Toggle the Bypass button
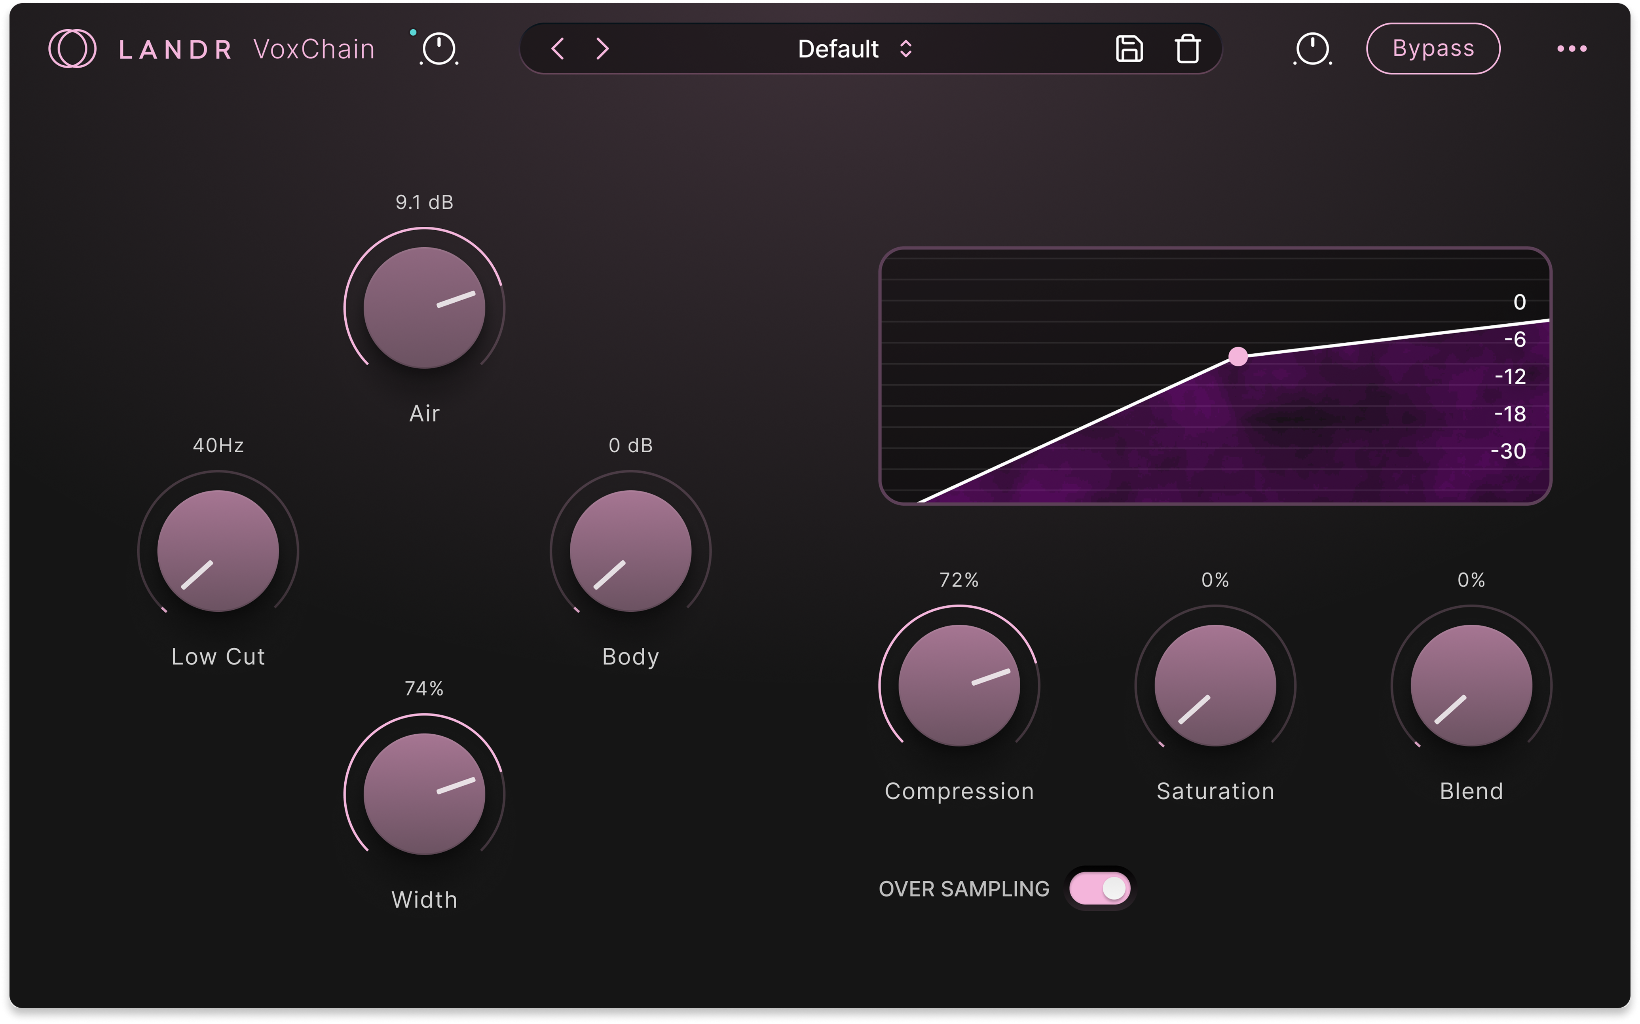 coord(1433,49)
